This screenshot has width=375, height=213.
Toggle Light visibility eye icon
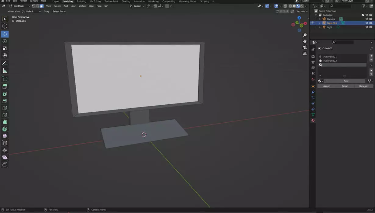[367, 27]
